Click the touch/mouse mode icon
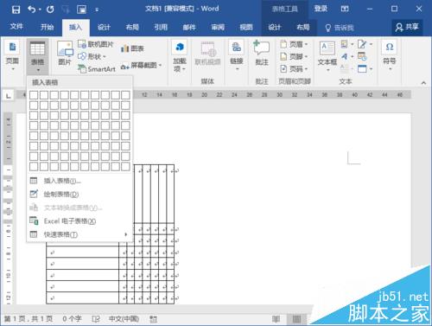Viewport: 432px width, 326px height. point(81,10)
